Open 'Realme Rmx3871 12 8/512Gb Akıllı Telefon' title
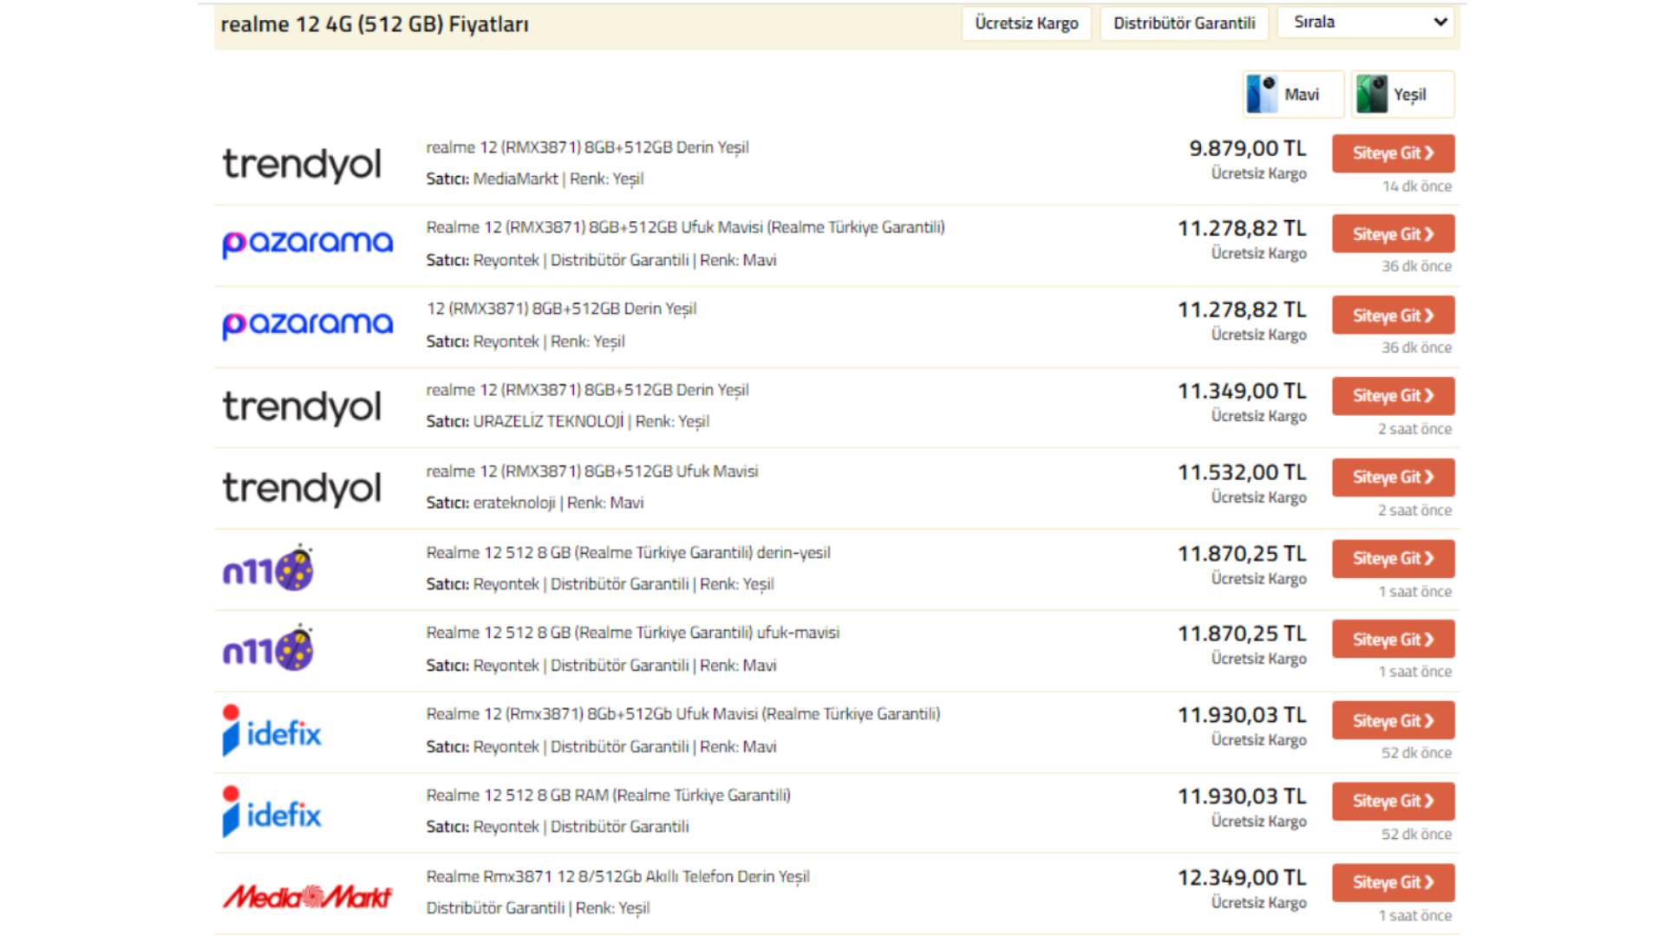Image resolution: width=1665 pixels, height=936 pixels. coord(617,877)
